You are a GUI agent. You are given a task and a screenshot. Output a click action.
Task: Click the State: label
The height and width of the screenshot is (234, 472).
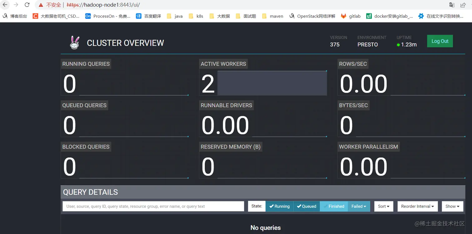(x=257, y=206)
